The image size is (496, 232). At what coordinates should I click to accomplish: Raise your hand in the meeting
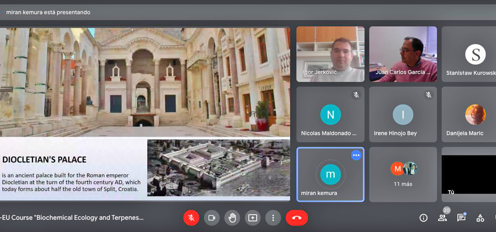232,218
